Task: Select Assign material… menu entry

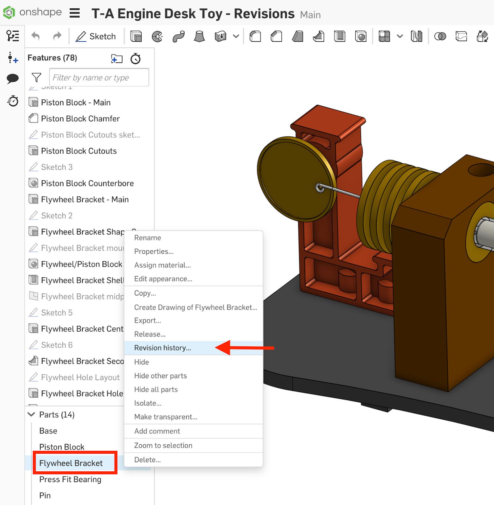Action: 162,265
